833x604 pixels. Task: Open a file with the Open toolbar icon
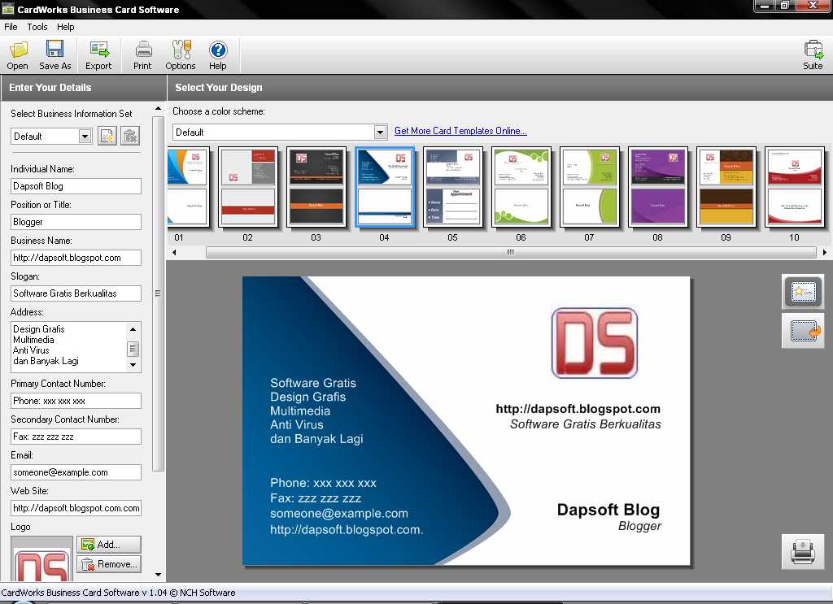[18, 55]
